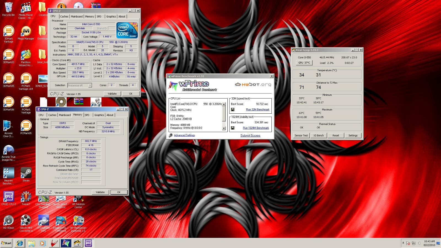Click 32M benchmark save floppy icon

[x=233, y=110]
